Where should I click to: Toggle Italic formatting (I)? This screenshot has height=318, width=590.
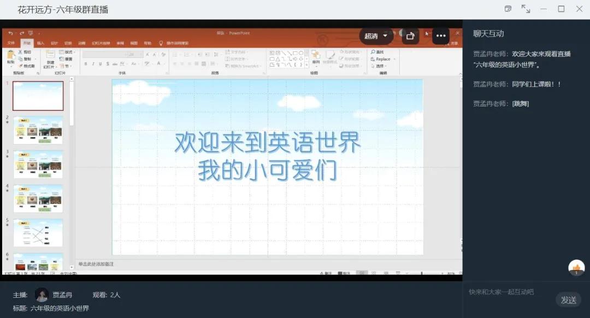click(x=93, y=64)
